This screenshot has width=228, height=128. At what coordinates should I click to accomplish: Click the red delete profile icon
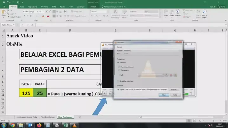[171, 75]
